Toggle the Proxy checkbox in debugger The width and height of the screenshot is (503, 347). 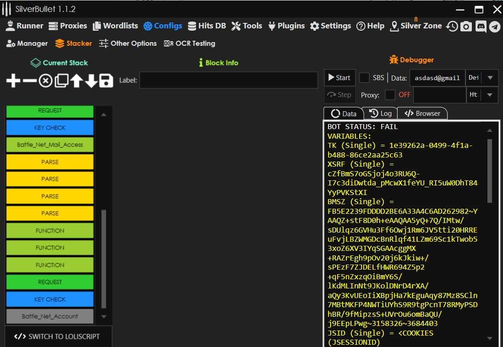[x=390, y=95]
